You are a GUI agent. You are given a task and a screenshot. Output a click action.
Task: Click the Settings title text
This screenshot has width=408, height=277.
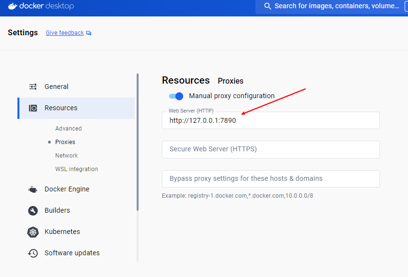(x=23, y=33)
